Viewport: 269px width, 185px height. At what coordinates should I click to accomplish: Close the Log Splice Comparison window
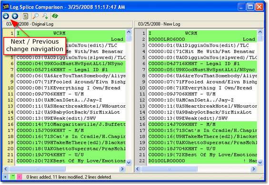259,7
